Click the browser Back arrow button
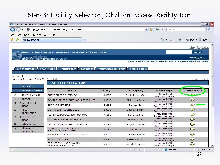220x165 pixels. click(13, 29)
